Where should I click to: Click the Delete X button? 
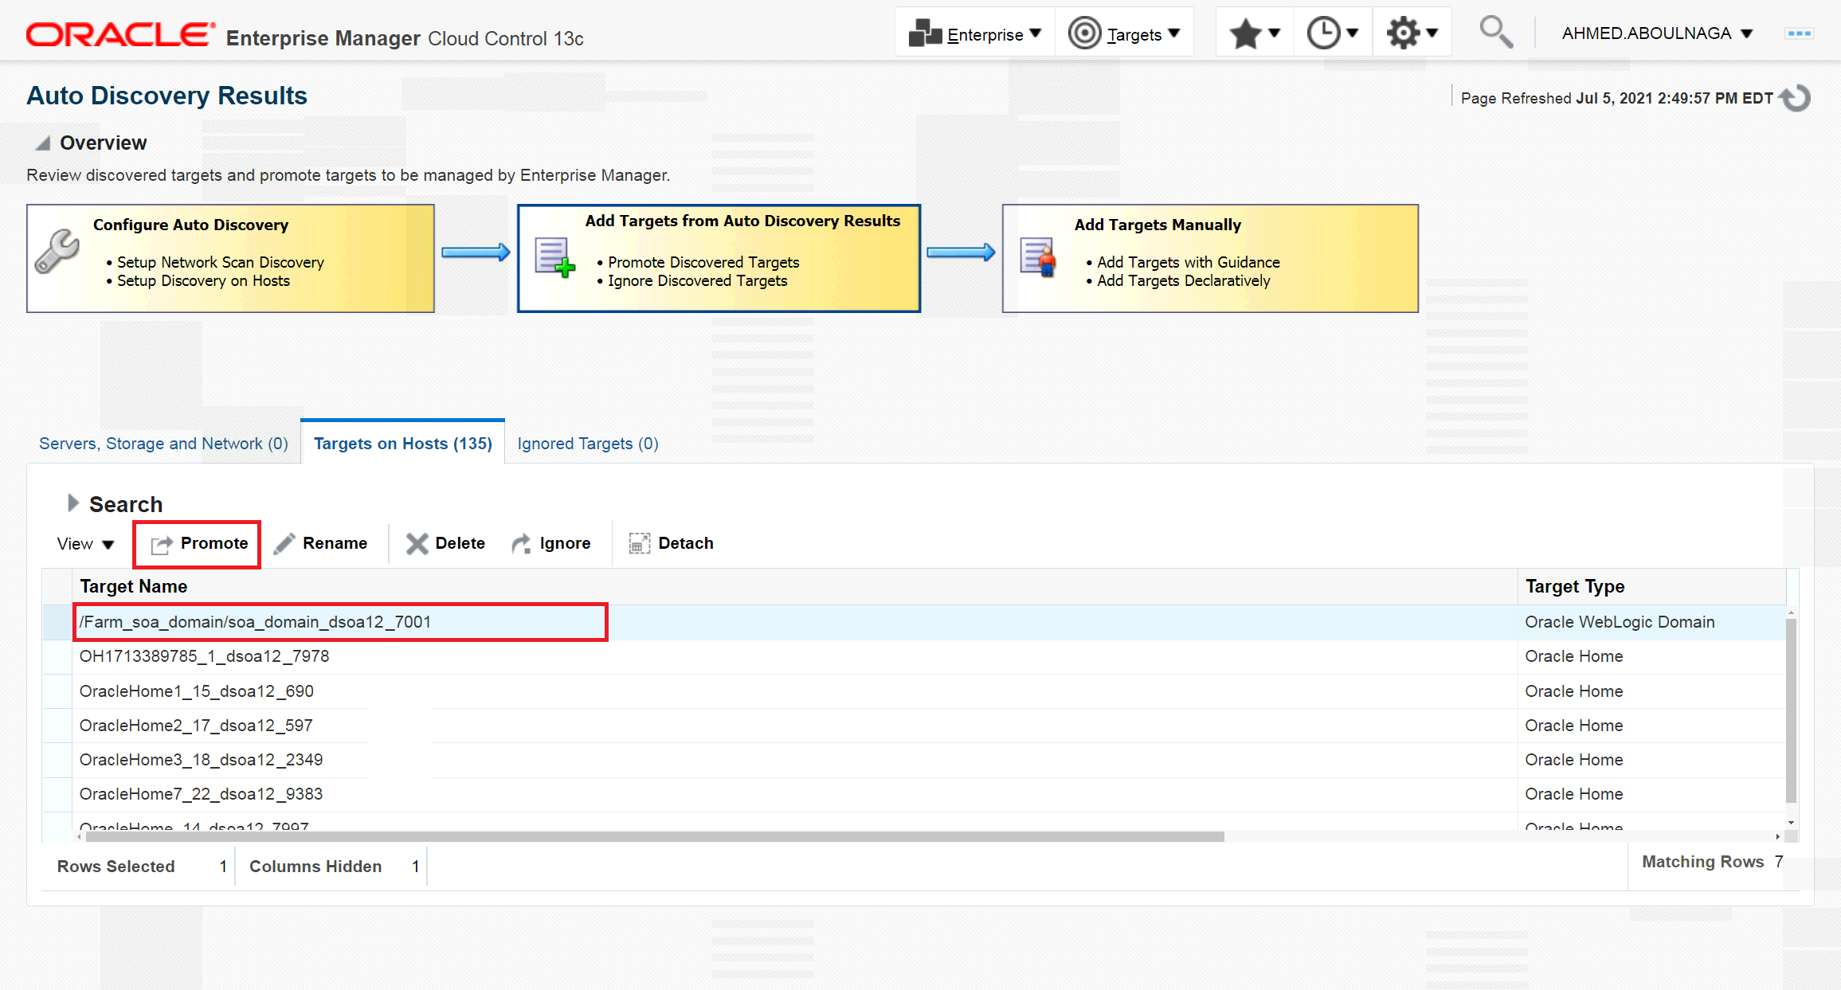[445, 543]
